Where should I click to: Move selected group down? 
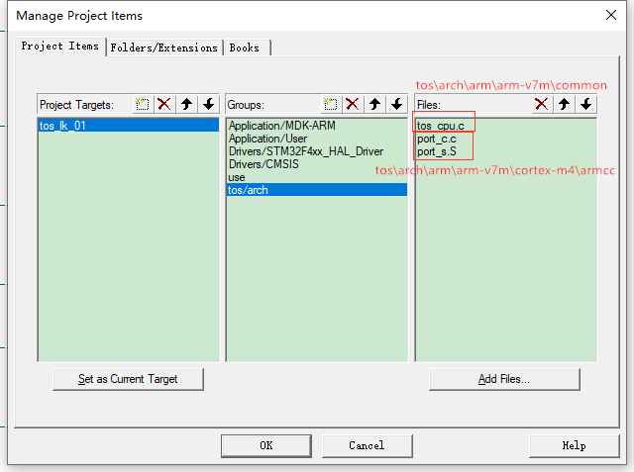(396, 104)
